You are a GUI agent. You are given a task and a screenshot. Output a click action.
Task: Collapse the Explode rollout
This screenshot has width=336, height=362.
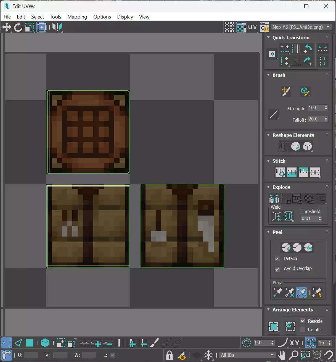tap(268, 187)
